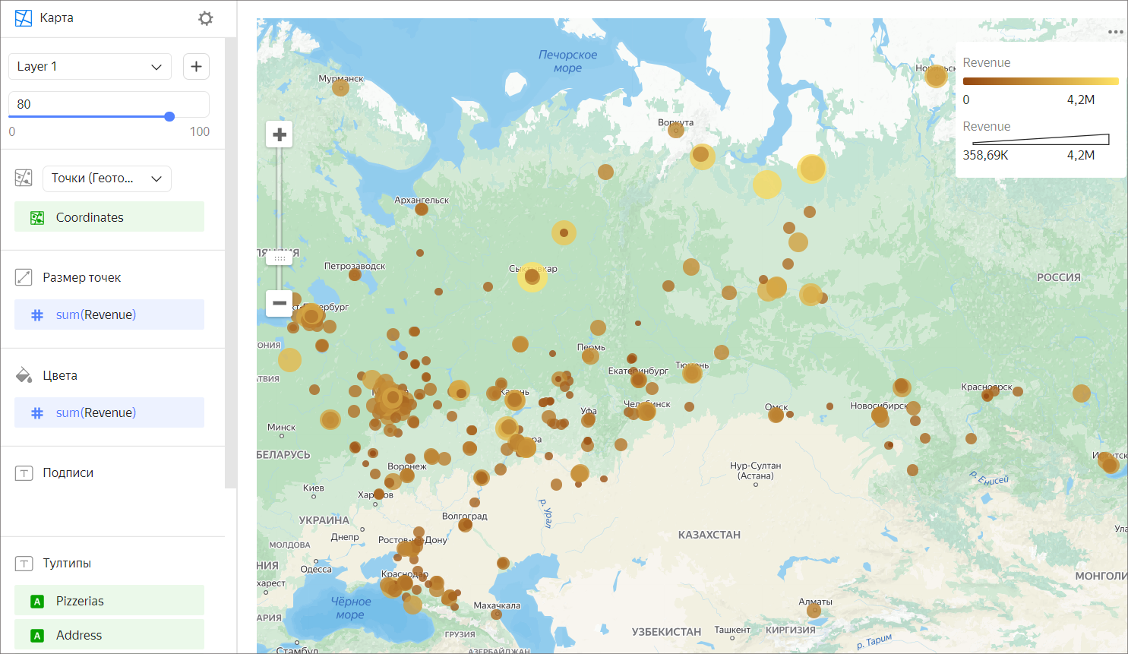
Task: Click the Address tooltip field
Action: [x=109, y=635]
